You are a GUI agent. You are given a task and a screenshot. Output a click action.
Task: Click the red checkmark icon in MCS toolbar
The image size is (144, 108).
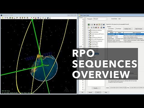coord(97,25)
